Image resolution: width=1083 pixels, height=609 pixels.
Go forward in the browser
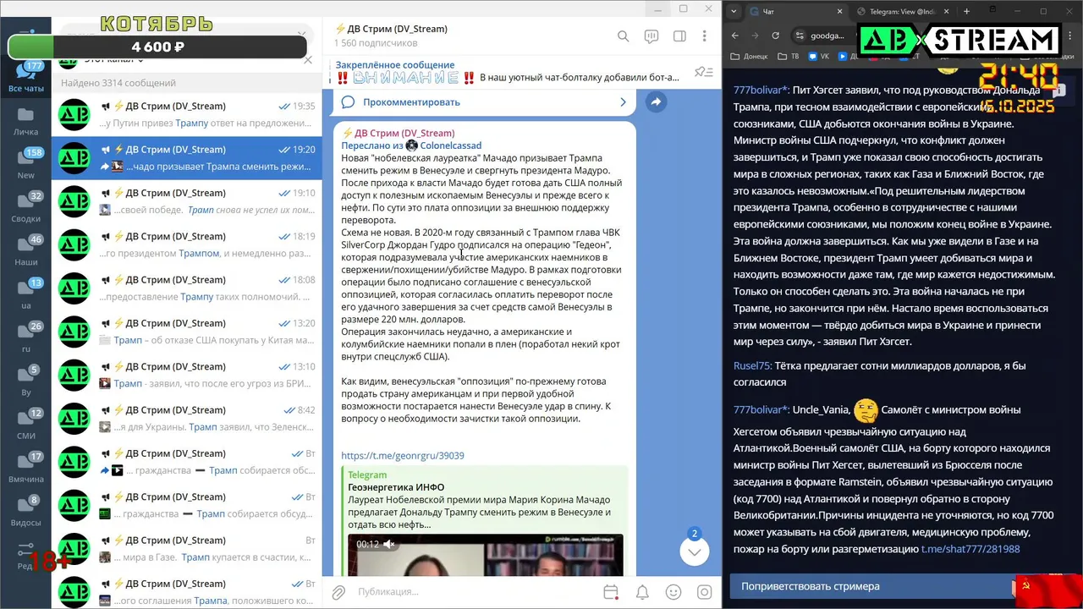(756, 36)
